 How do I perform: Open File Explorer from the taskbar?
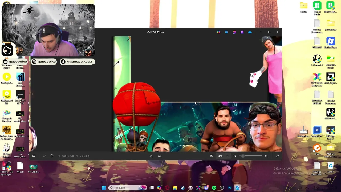tap(175, 188)
